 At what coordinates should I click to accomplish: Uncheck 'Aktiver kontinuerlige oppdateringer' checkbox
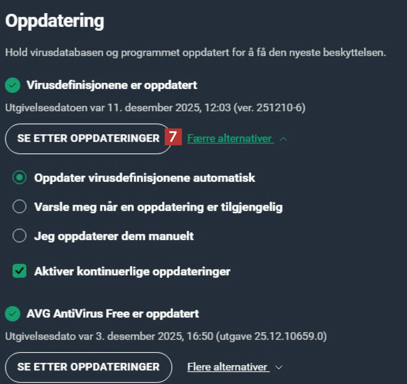(19, 271)
